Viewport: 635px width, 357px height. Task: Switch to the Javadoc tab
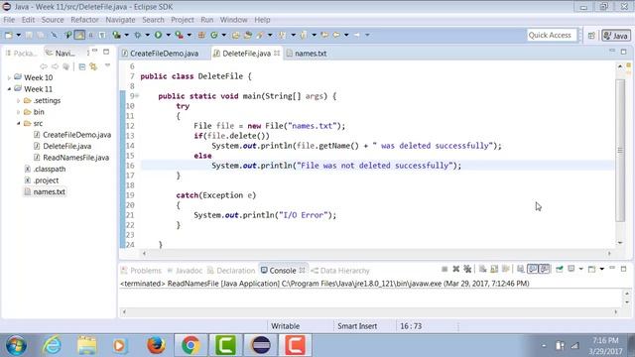tap(185, 271)
